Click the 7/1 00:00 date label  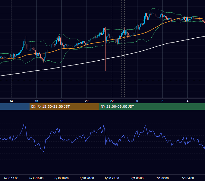pos(137,178)
